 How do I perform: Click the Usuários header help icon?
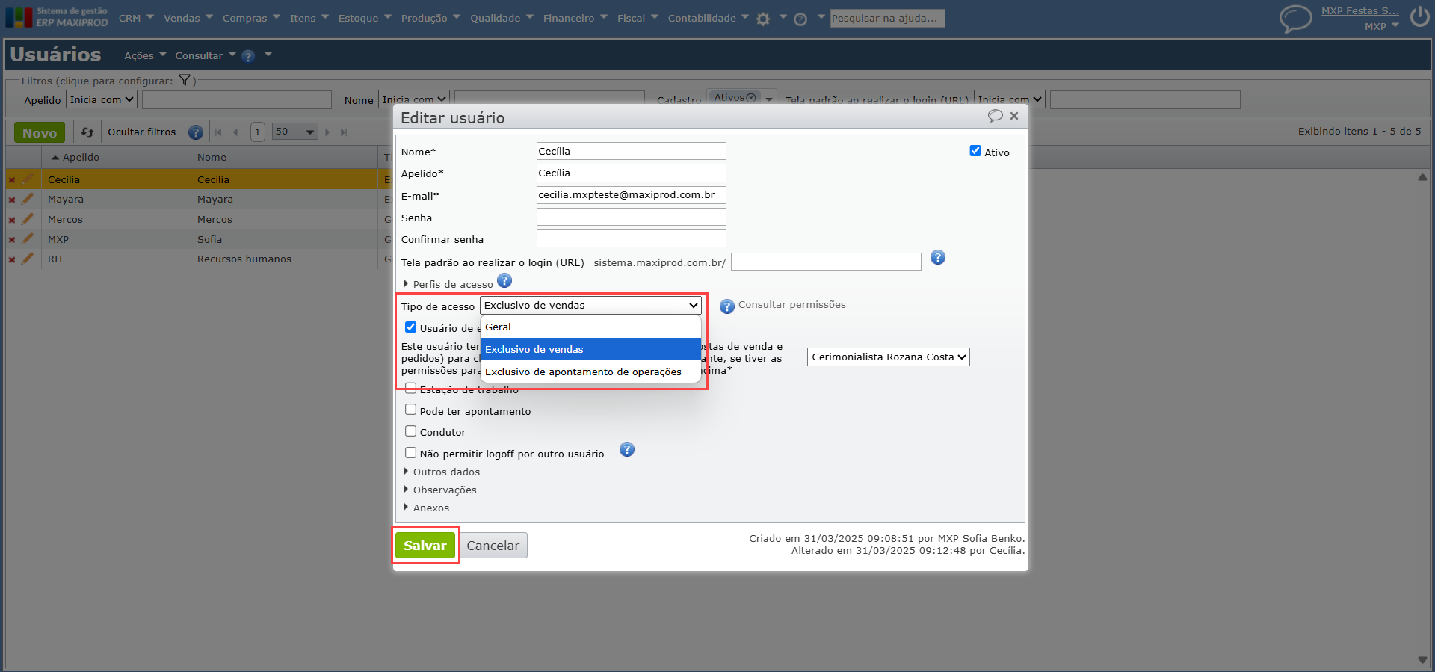coord(249,56)
